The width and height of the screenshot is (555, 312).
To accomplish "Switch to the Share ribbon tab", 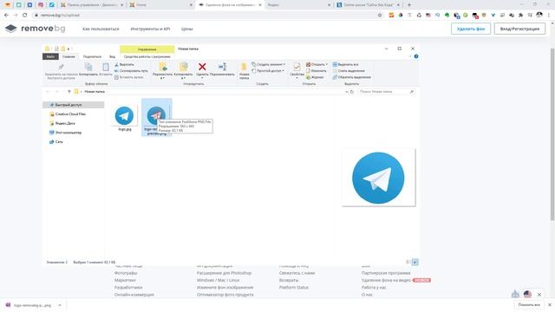I will pyautogui.click(x=92, y=56).
